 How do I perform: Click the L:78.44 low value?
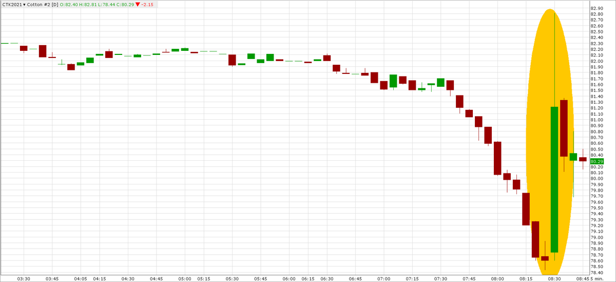click(107, 5)
